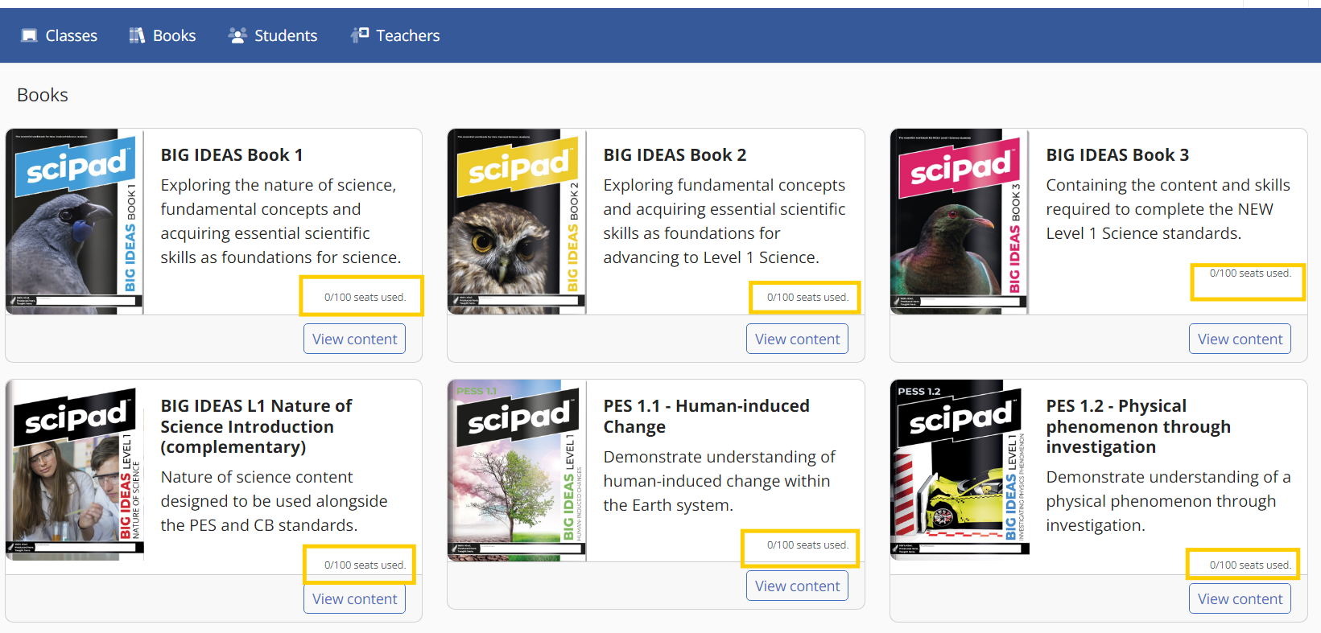The width and height of the screenshot is (1321, 633).
Task: View content for PES 1.1 Human-induced Change
Action: 797,586
